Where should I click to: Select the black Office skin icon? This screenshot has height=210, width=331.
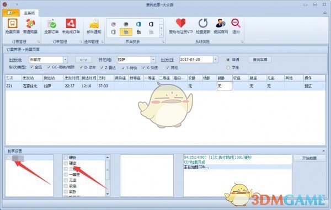(151, 24)
